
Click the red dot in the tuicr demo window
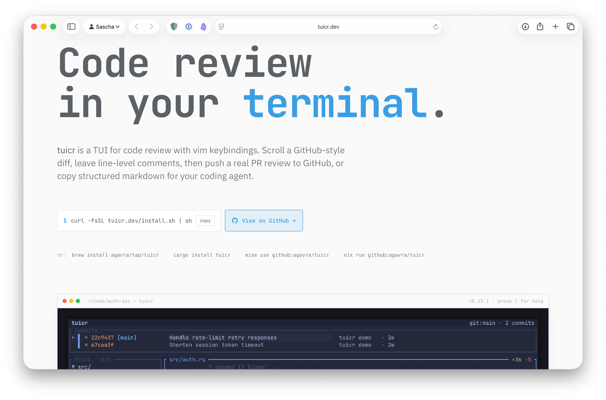pos(65,301)
